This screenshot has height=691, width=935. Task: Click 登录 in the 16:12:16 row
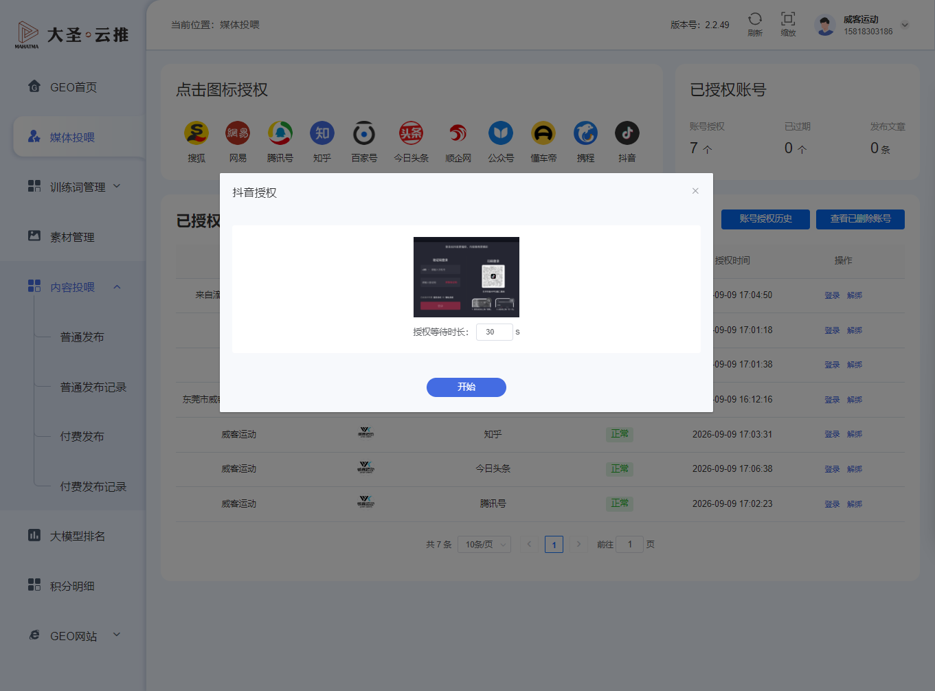coord(832,400)
